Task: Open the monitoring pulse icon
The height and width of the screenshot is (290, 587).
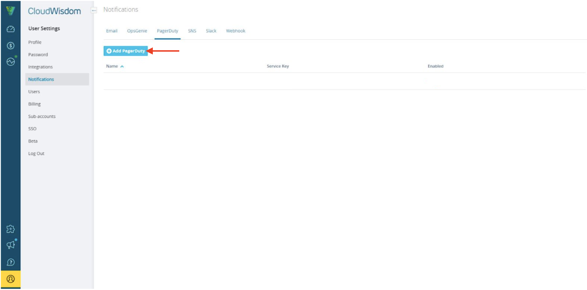Action: [x=10, y=62]
